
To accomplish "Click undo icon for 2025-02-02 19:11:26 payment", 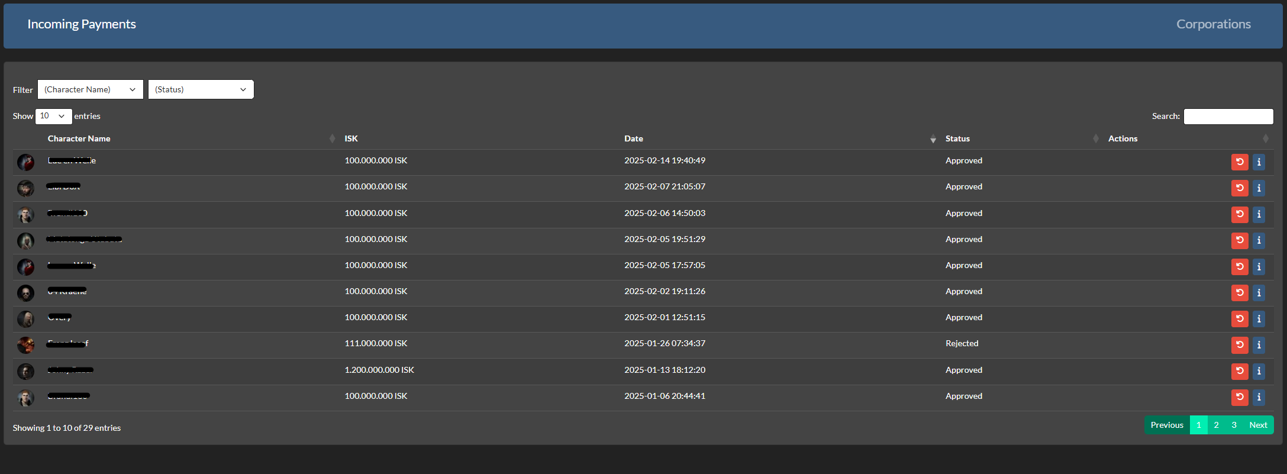I will (x=1240, y=293).
